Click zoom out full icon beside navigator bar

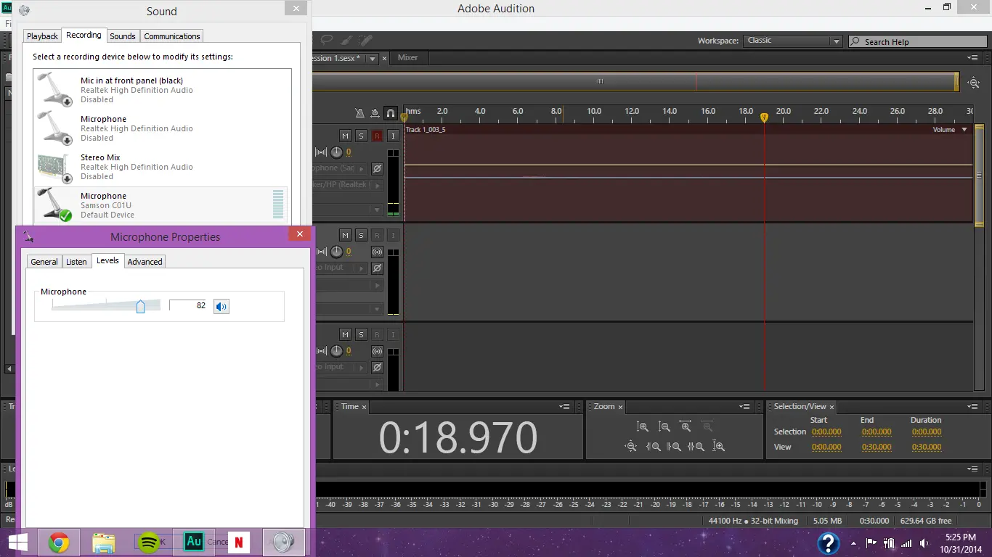tap(975, 83)
